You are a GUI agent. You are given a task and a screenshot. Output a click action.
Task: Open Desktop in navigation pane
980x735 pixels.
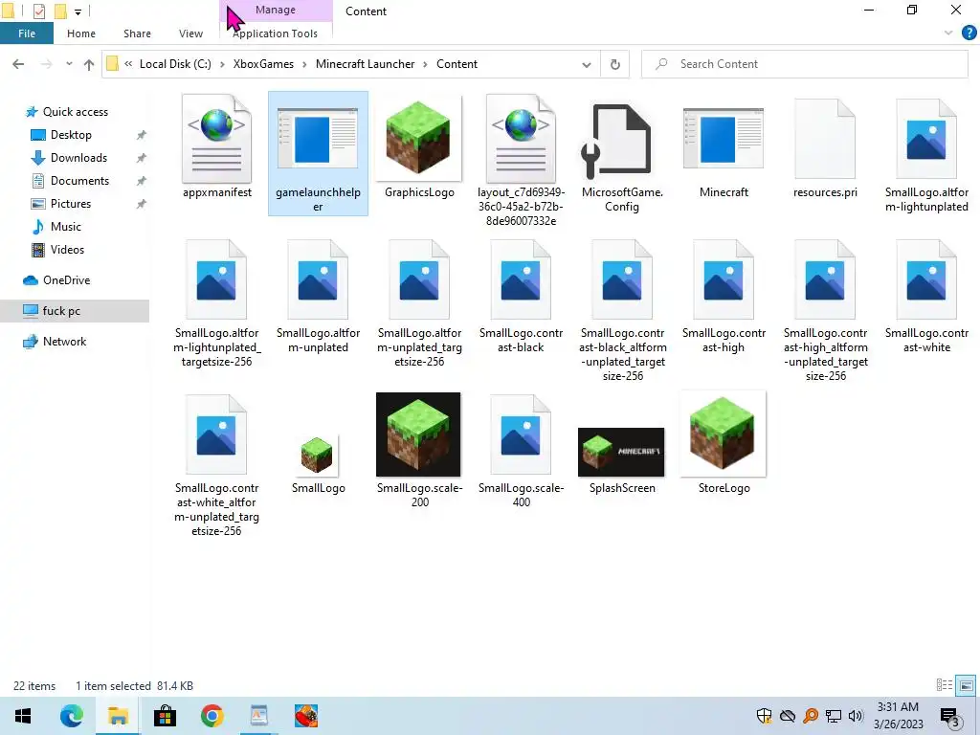71,135
